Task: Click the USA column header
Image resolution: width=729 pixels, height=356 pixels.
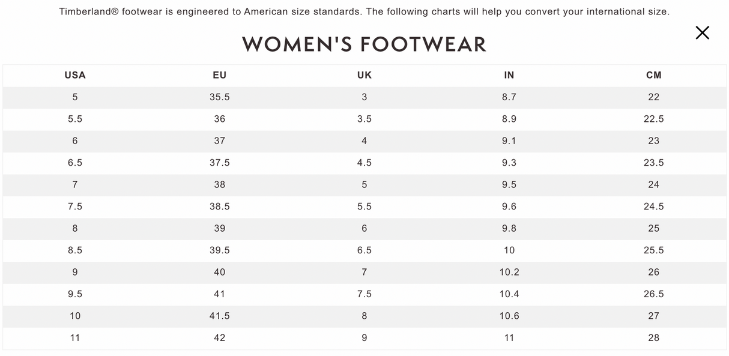Action: [75, 75]
